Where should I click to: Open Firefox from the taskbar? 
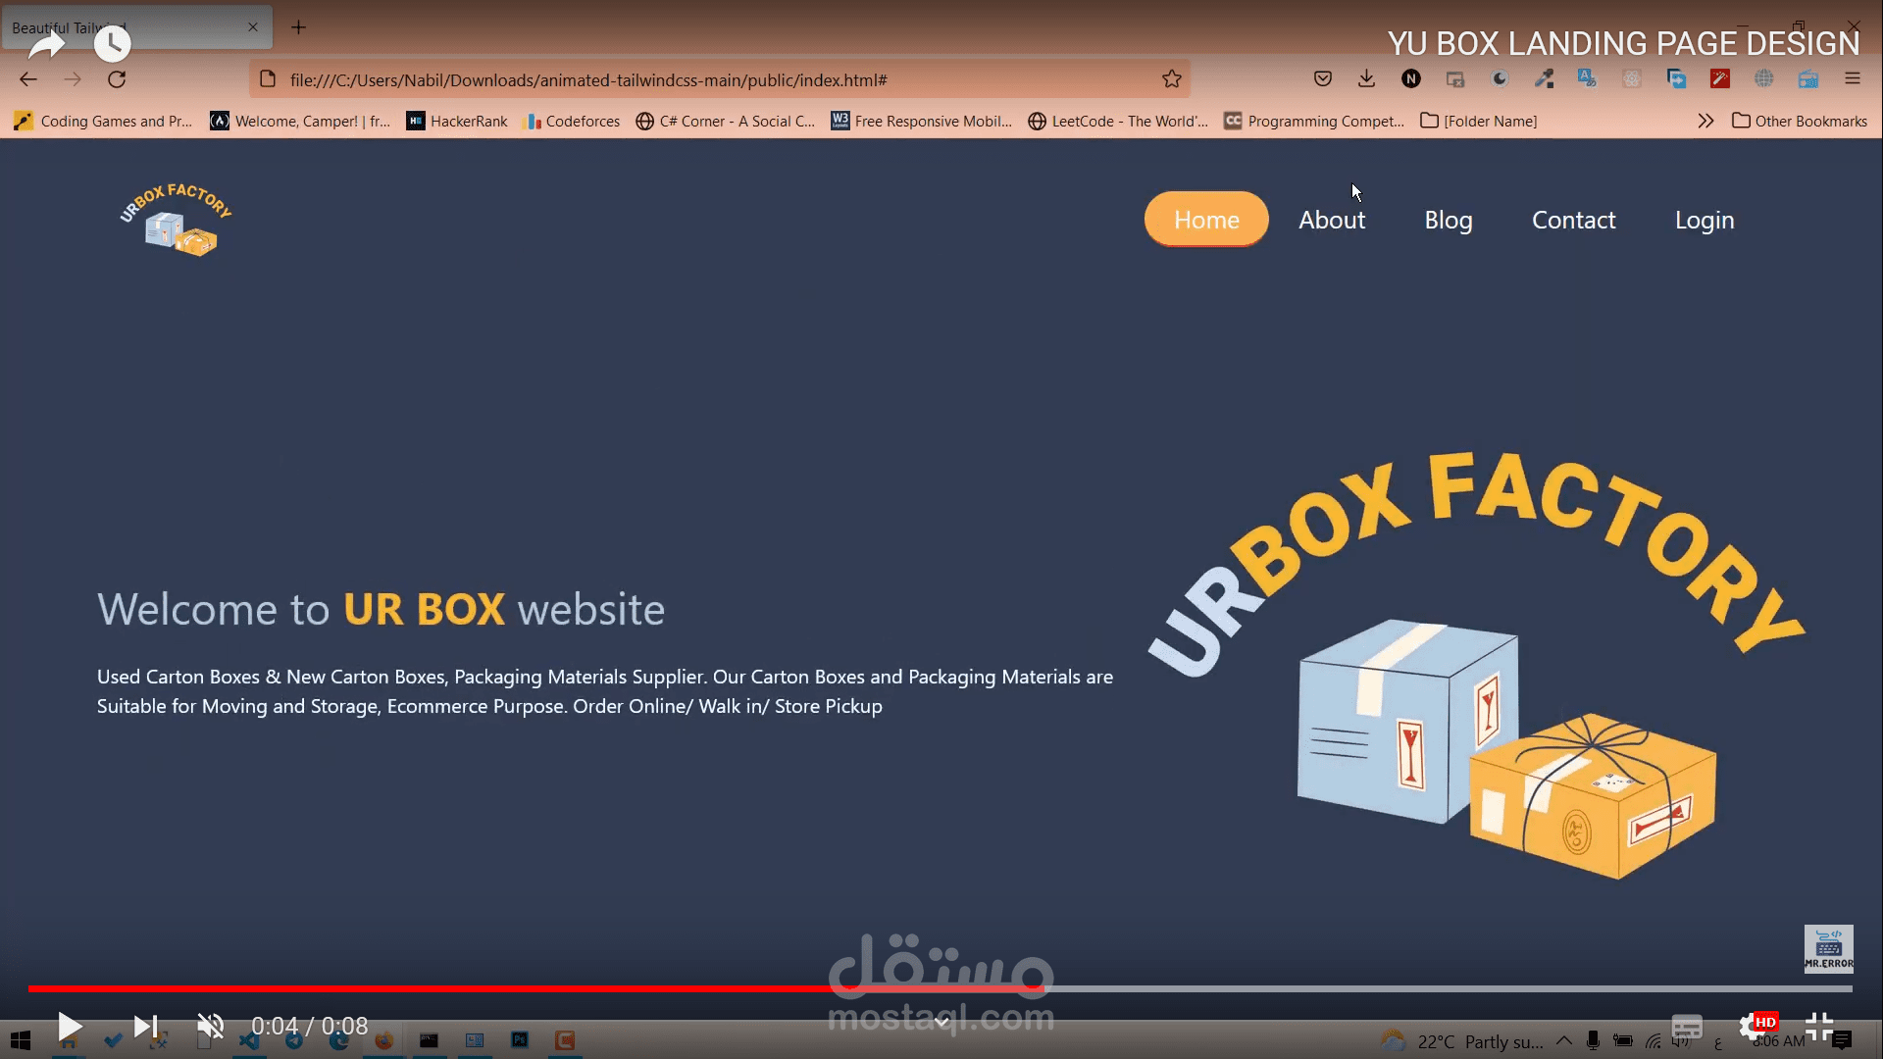point(384,1040)
